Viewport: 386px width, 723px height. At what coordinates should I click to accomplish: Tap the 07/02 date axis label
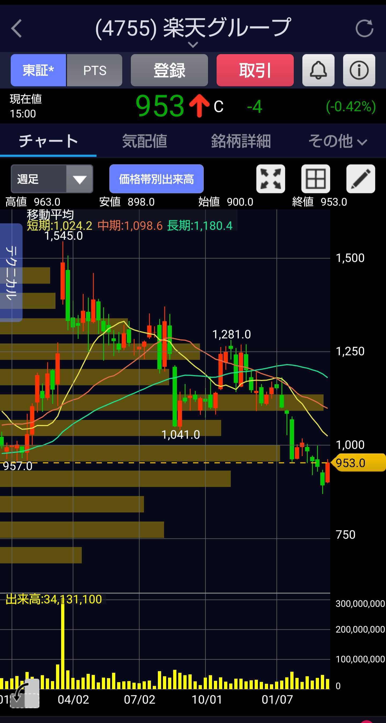coord(140,700)
